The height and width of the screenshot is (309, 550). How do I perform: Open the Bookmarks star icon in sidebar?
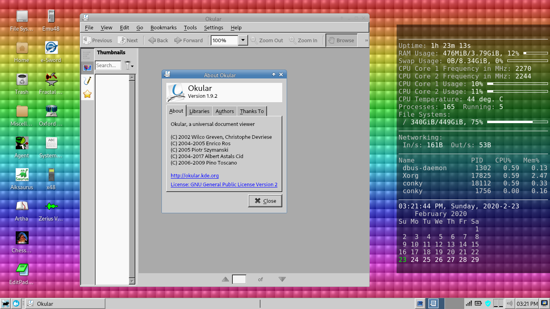(x=87, y=94)
